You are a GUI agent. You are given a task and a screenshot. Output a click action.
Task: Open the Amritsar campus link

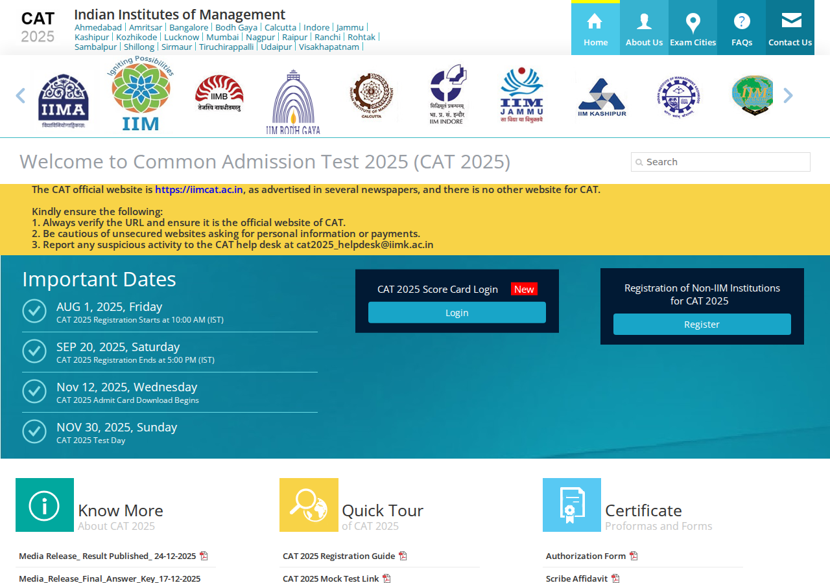pyautogui.click(x=146, y=27)
